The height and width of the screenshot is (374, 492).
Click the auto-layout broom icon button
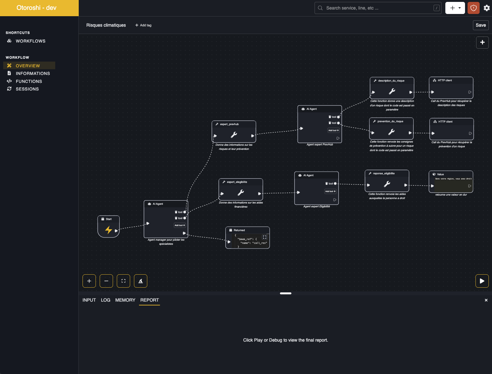tap(141, 281)
